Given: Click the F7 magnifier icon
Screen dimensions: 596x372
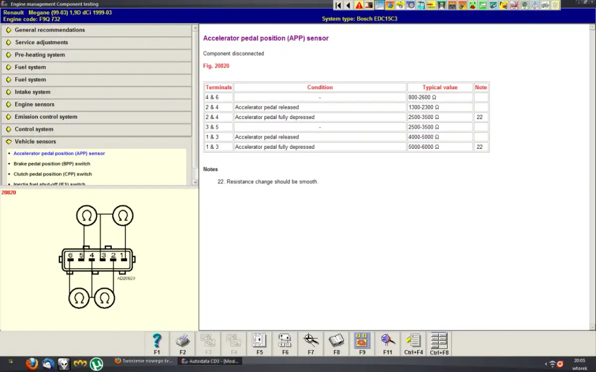Looking at the screenshot, I should click(311, 341).
